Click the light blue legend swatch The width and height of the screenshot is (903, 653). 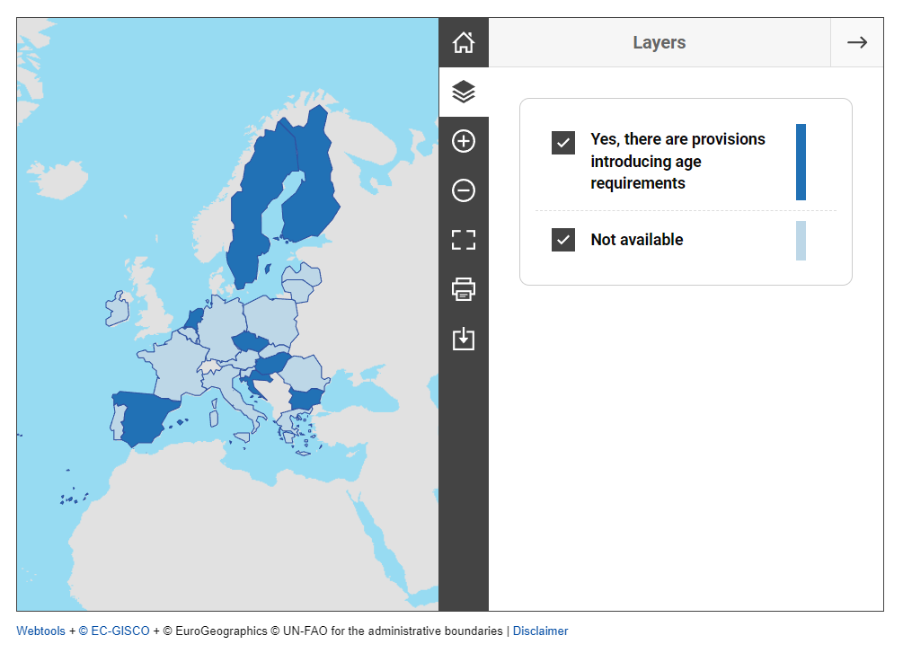tap(801, 241)
